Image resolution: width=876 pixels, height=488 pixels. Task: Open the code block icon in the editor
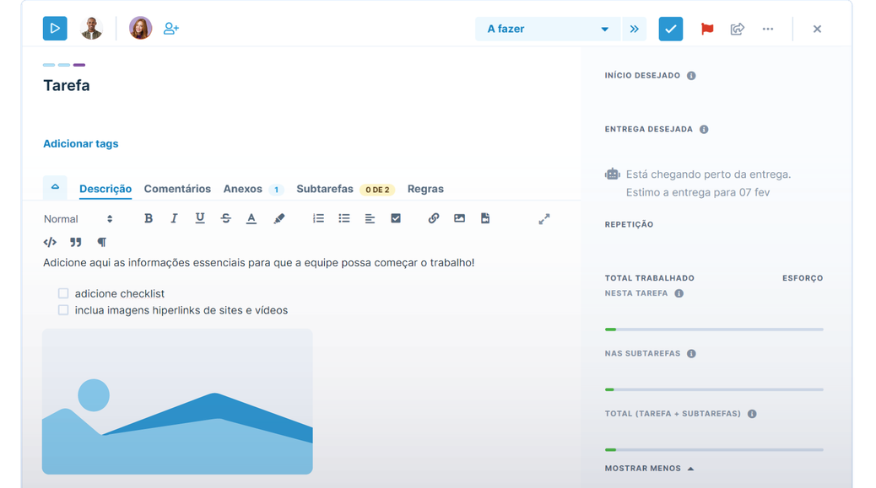point(50,241)
